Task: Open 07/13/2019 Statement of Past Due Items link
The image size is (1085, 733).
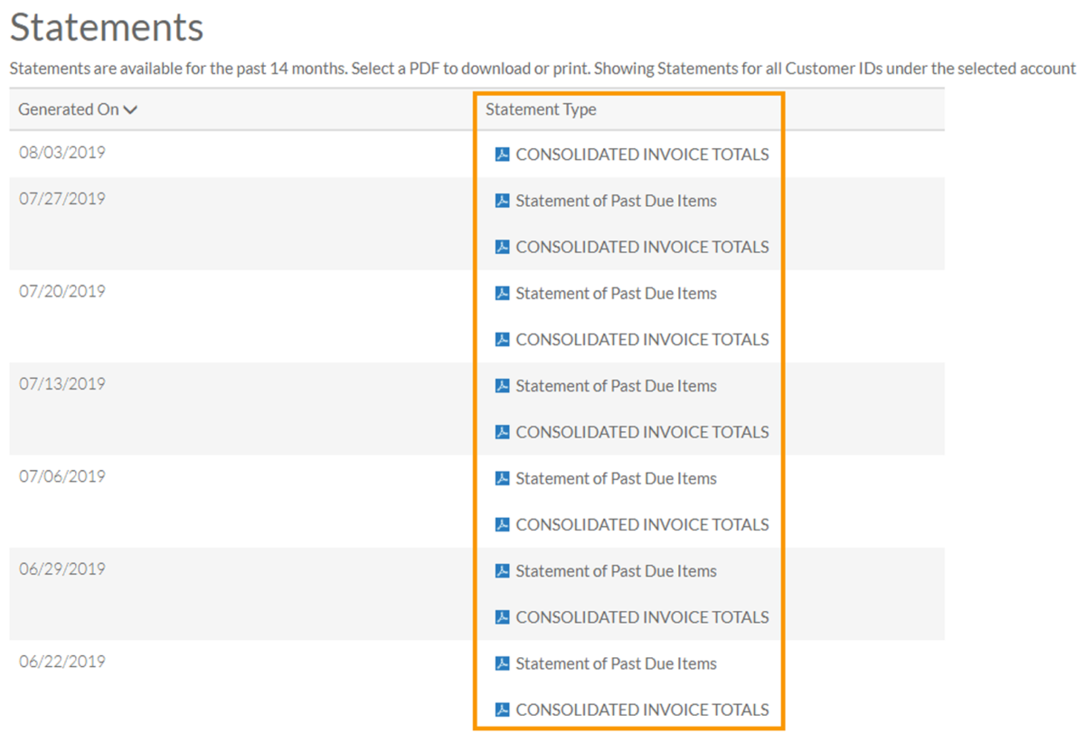Action: [x=616, y=386]
